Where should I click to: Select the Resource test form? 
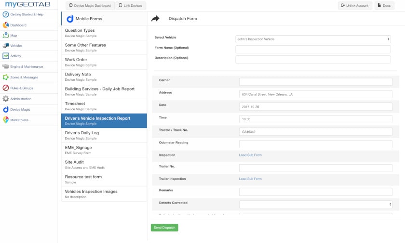click(x=104, y=179)
